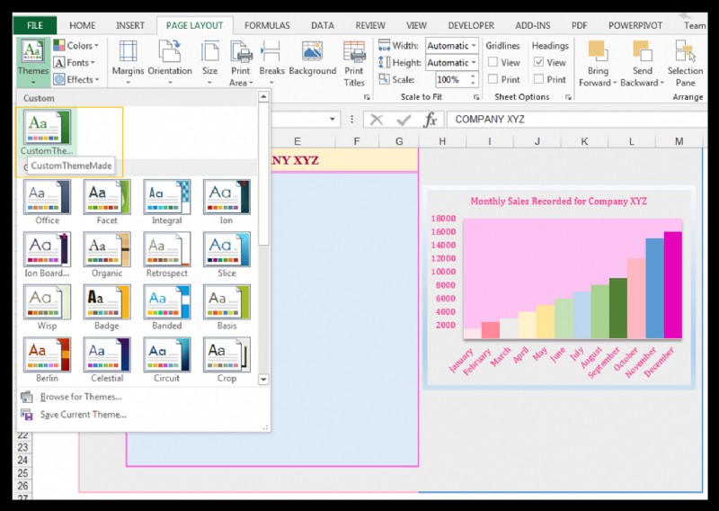Apply the Slice theme
This screenshot has height=511, width=719.
pos(226,255)
